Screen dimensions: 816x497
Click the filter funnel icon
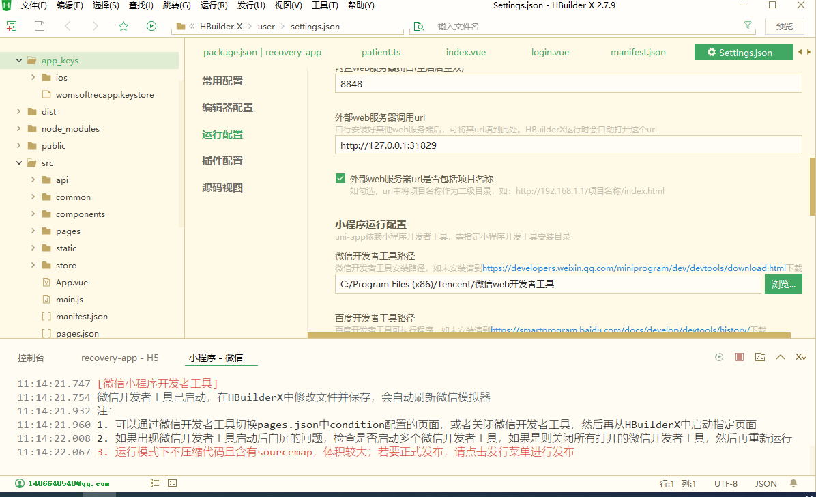748,25
